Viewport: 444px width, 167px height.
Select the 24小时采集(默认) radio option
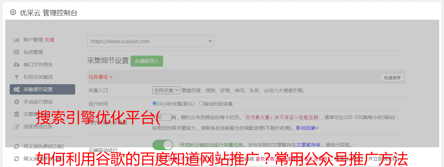154,103
